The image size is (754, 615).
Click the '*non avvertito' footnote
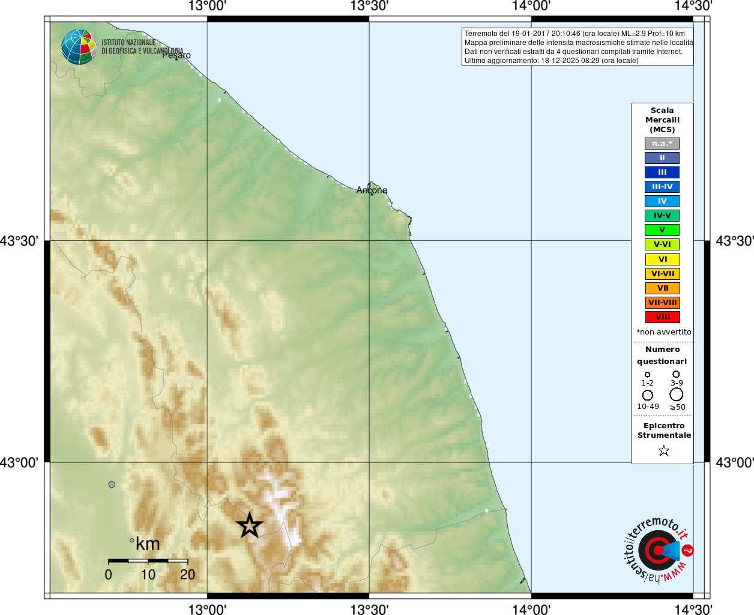tap(663, 332)
